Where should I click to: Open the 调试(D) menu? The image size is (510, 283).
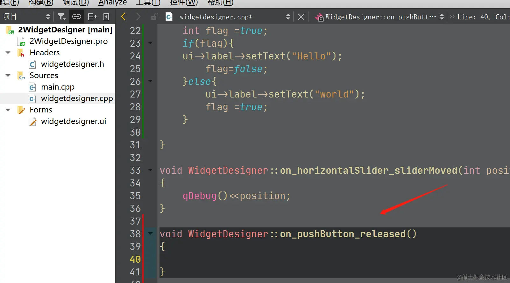click(x=76, y=3)
